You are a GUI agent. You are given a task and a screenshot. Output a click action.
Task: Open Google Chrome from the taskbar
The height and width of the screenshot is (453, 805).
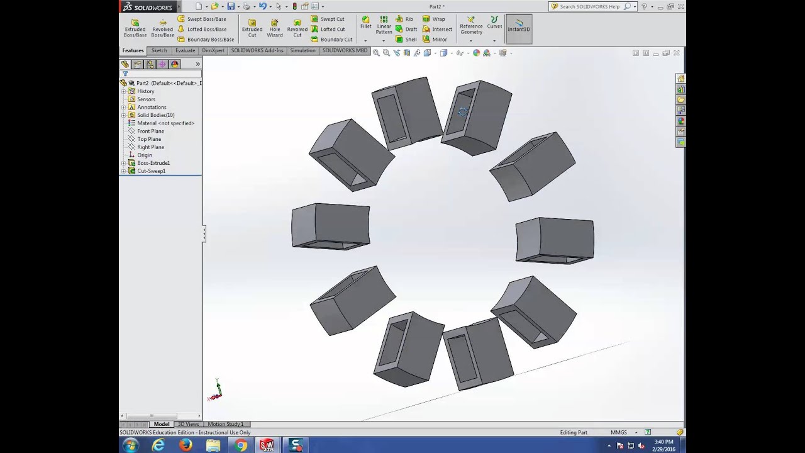point(241,445)
